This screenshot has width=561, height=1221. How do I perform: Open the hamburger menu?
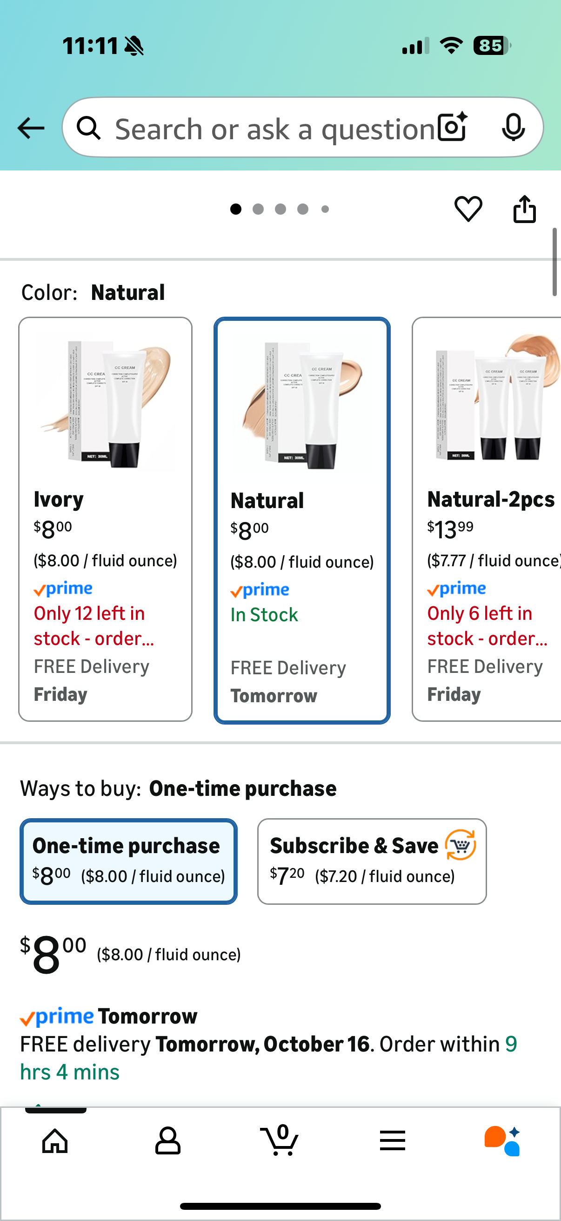393,1140
